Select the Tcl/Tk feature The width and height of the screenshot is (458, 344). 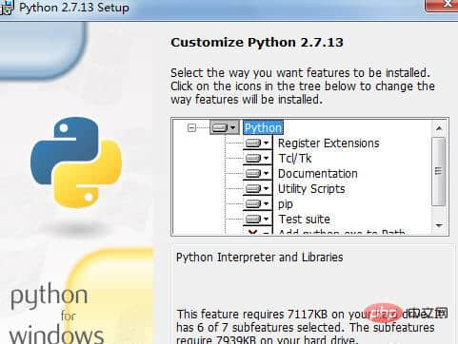click(x=295, y=159)
